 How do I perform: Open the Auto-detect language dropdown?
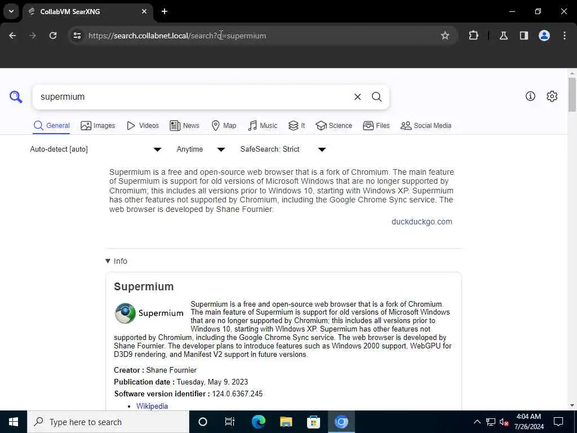tap(96, 149)
